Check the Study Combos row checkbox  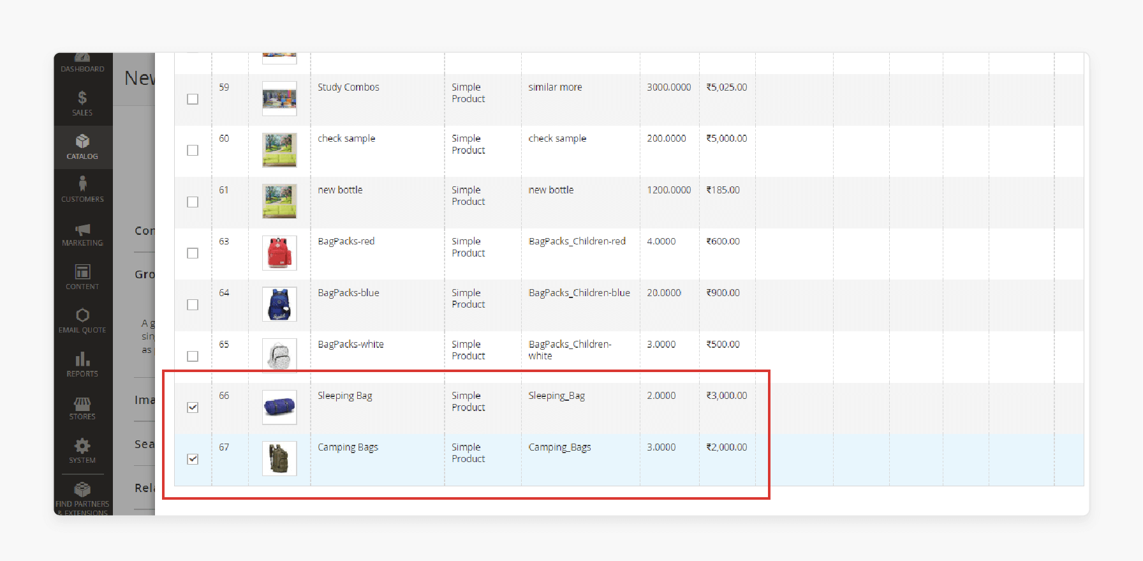click(193, 99)
